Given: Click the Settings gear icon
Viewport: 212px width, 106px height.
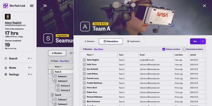Looking at the screenshot, I should [x=6, y=74].
